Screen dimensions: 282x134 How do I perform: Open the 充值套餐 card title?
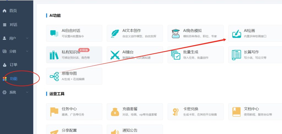point(130,109)
